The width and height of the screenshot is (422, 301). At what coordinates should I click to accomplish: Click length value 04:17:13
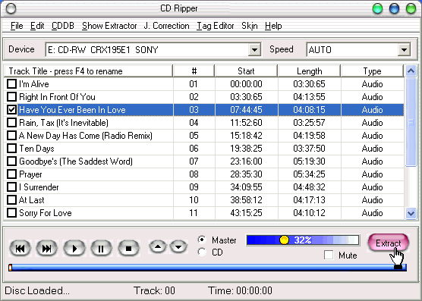pyautogui.click(x=309, y=200)
